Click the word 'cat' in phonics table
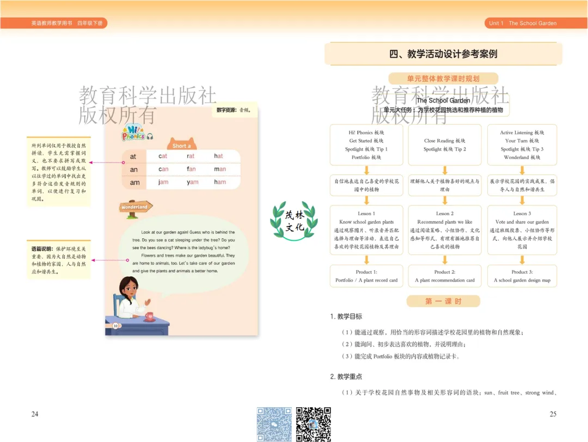This screenshot has width=588, height=442. point(163,156)
